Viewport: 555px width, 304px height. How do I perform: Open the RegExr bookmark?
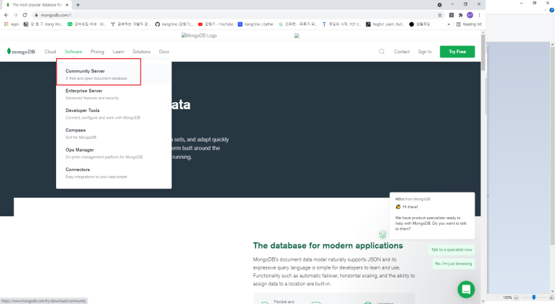384,24
